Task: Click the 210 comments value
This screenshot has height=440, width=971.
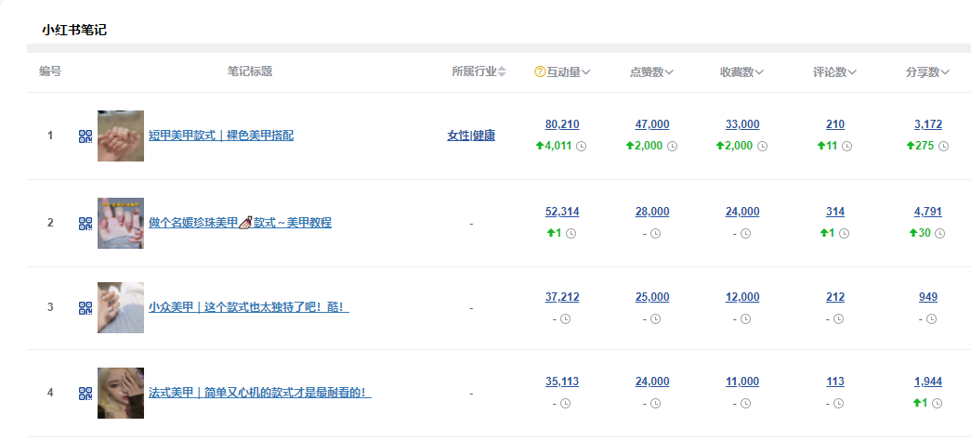Action: [x=835, y=124]
